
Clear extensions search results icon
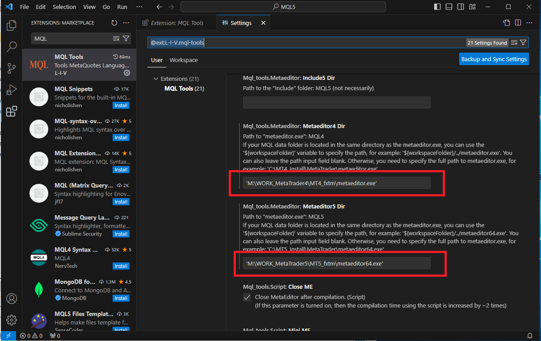[116, 39]
